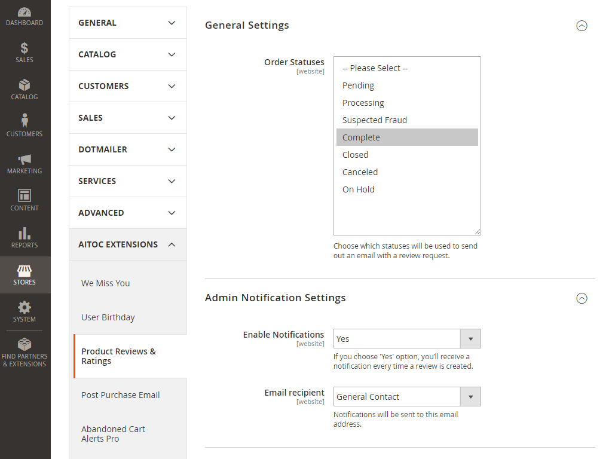Expand the CATALOG config tab
This screenshot has height=459, width=612.
pos(128,54)
